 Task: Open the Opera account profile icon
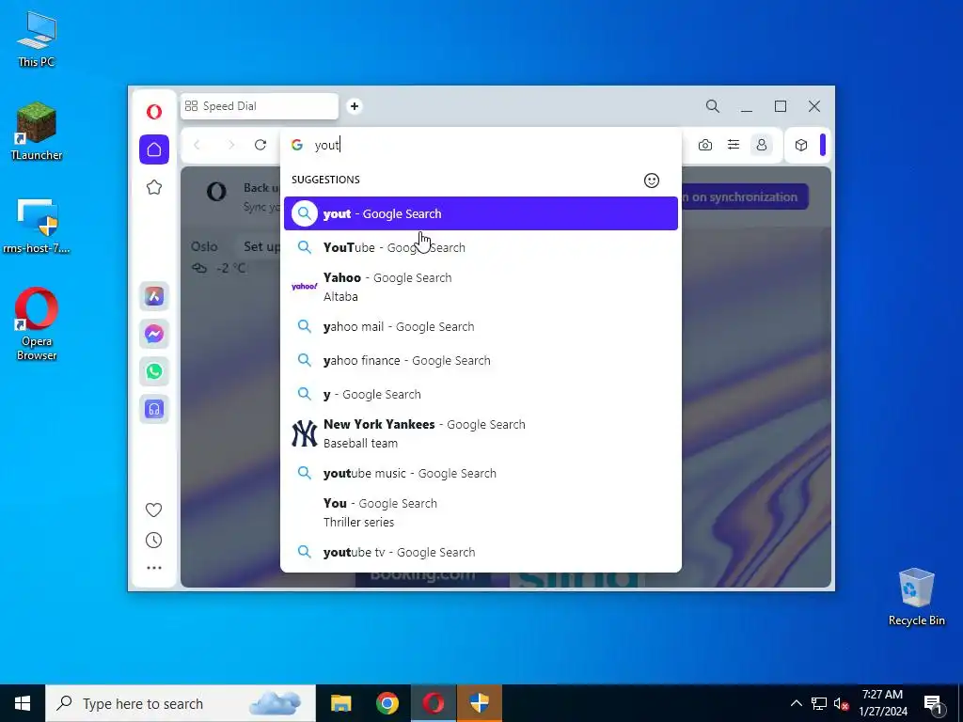point(762,145)
